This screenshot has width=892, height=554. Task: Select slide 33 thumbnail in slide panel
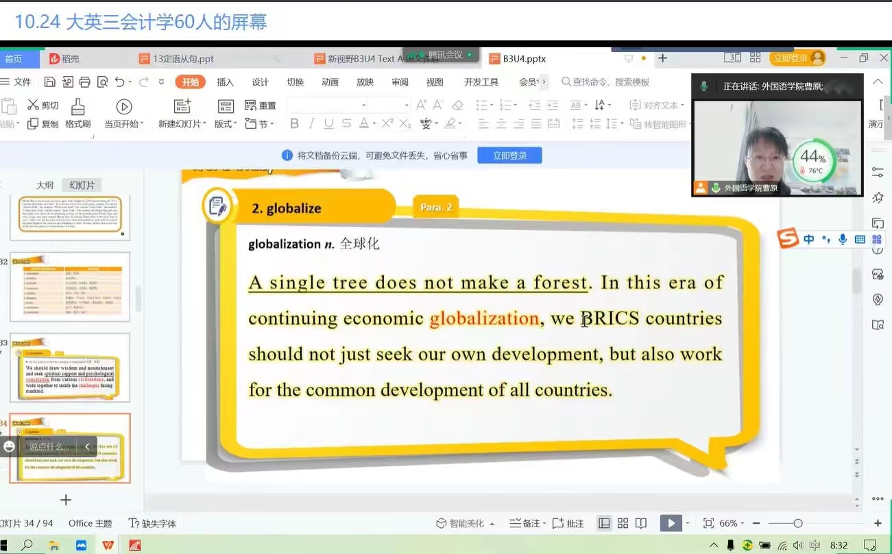click(70, 368)
